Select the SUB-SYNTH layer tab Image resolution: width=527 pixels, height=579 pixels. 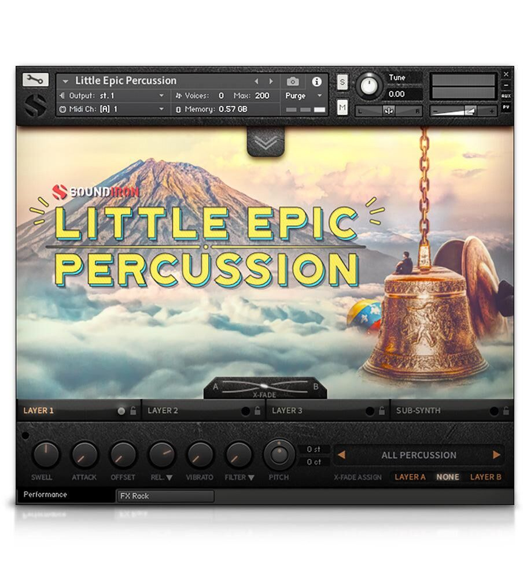click(418, 411)
